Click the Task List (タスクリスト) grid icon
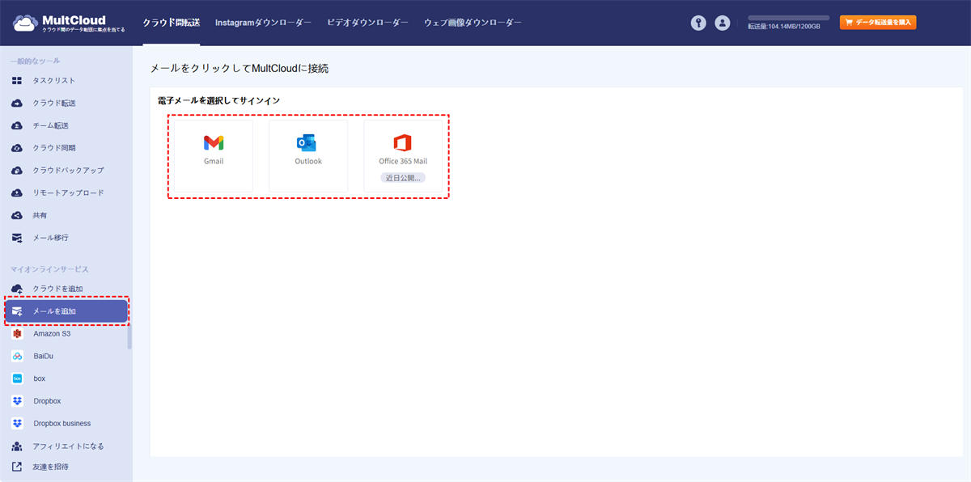Screen dimensions: 971x482 pyautogui.click(x=17, y=81)
